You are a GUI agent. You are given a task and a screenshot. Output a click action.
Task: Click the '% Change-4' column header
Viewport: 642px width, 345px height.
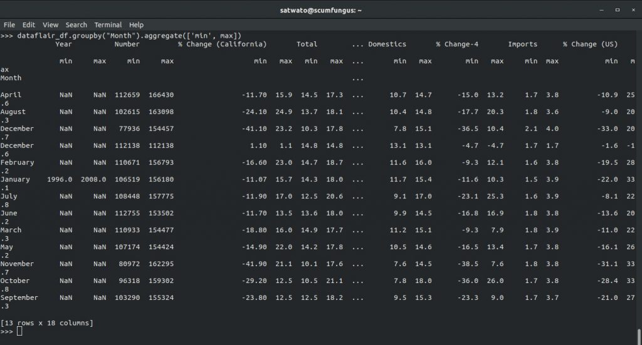point(457,44)
